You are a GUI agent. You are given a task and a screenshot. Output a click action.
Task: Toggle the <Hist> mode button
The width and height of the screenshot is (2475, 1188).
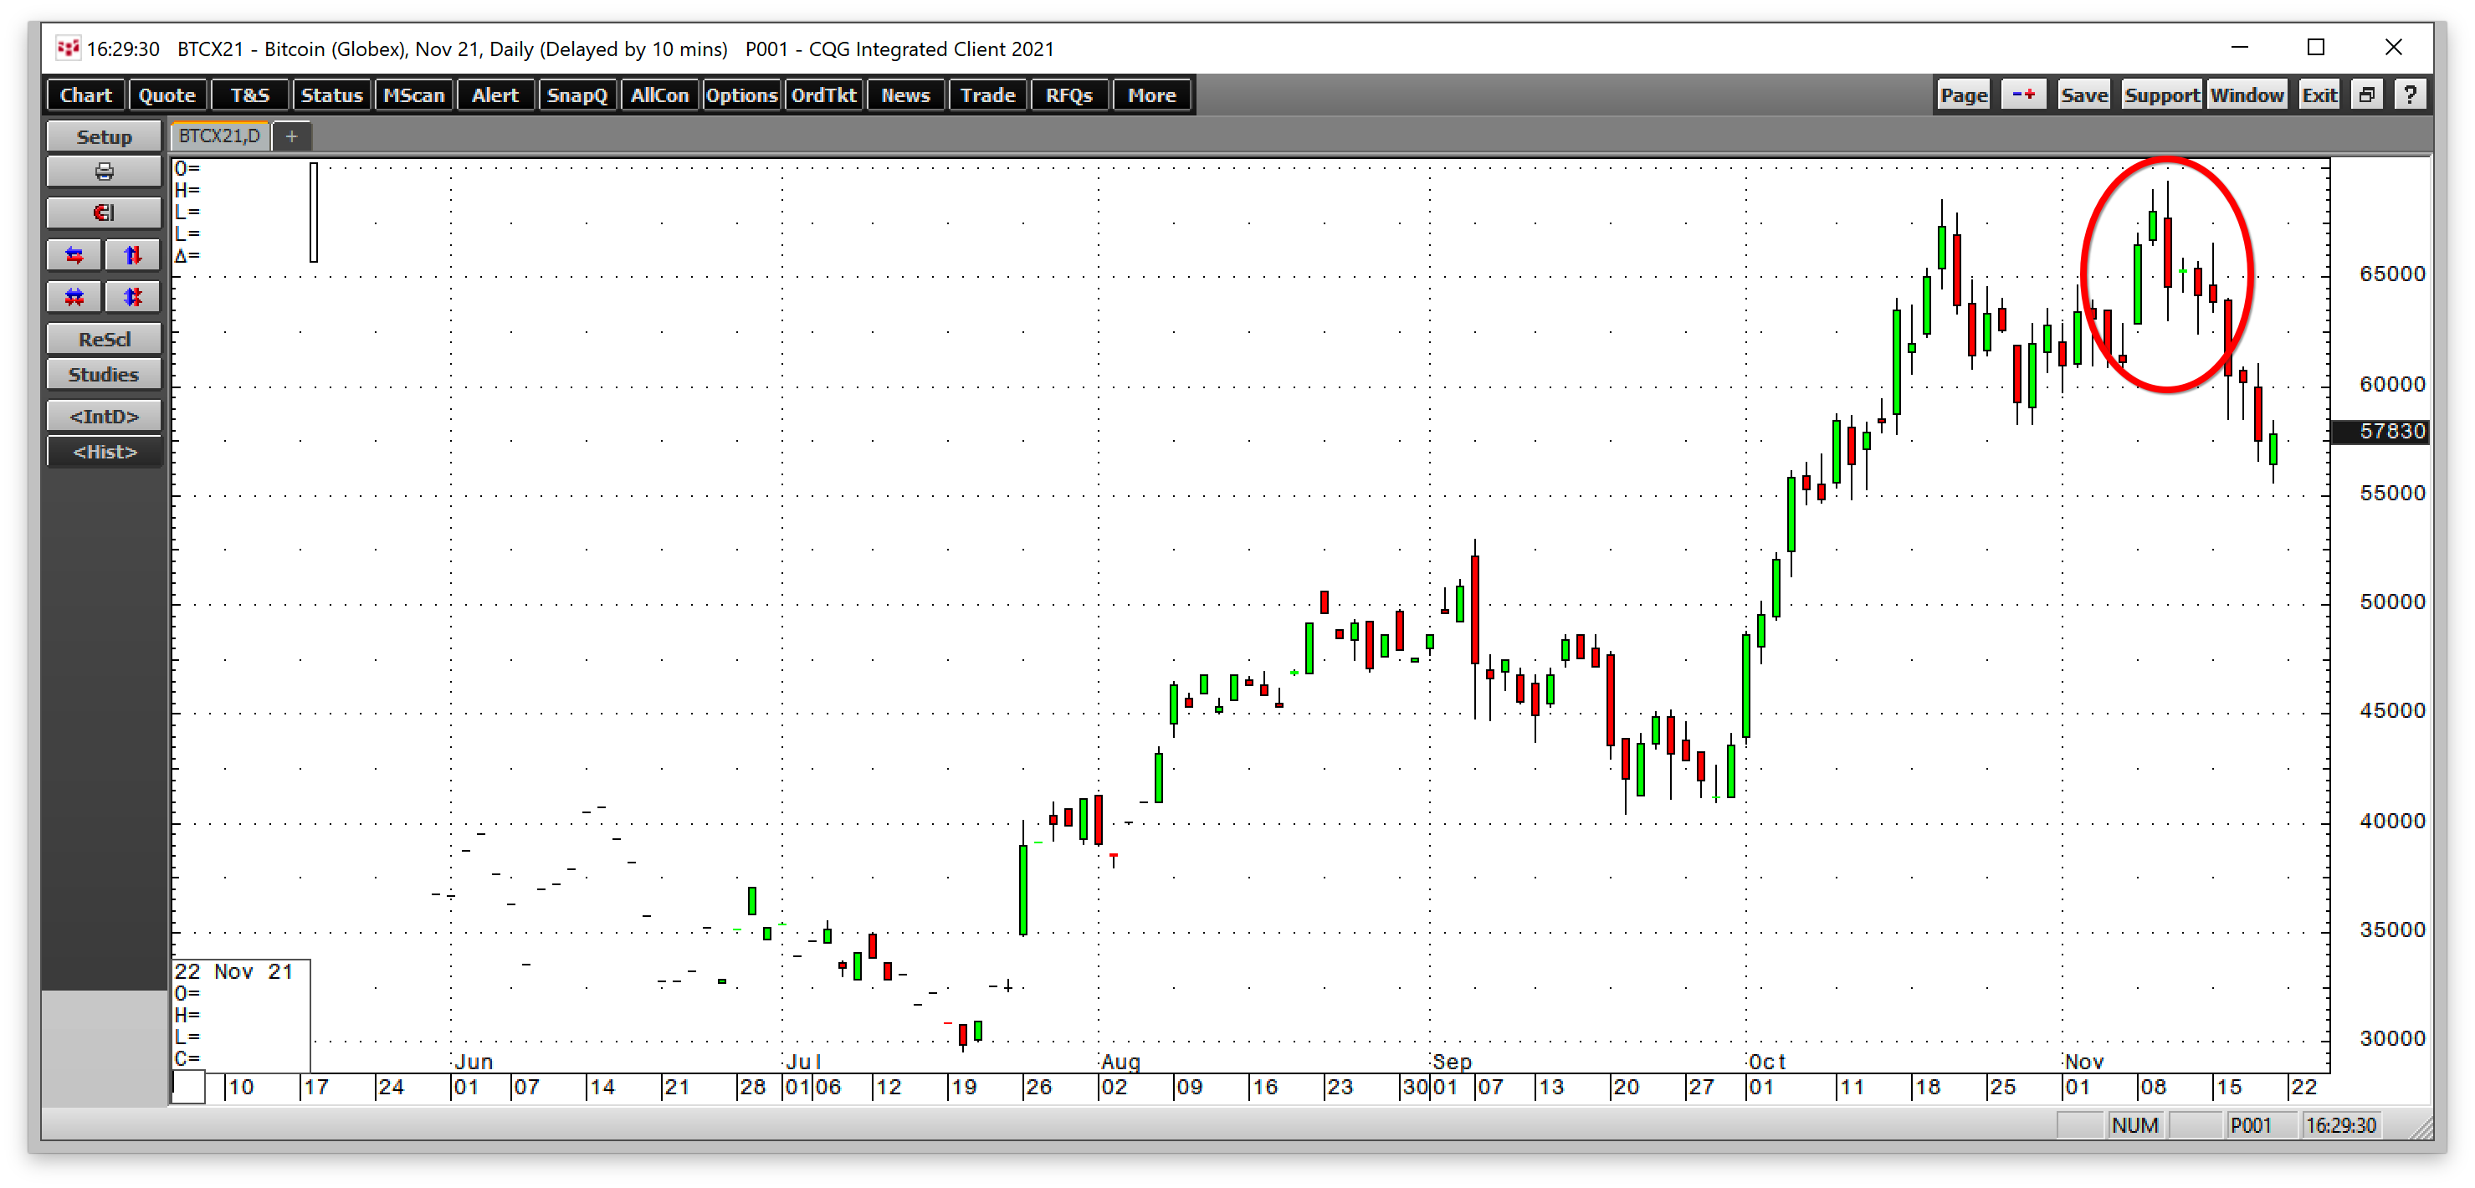[104, 452]
